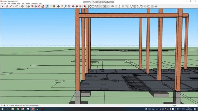198x111 pixels.
Task: Open taskbar search magnifier
Action: (7, 109)
